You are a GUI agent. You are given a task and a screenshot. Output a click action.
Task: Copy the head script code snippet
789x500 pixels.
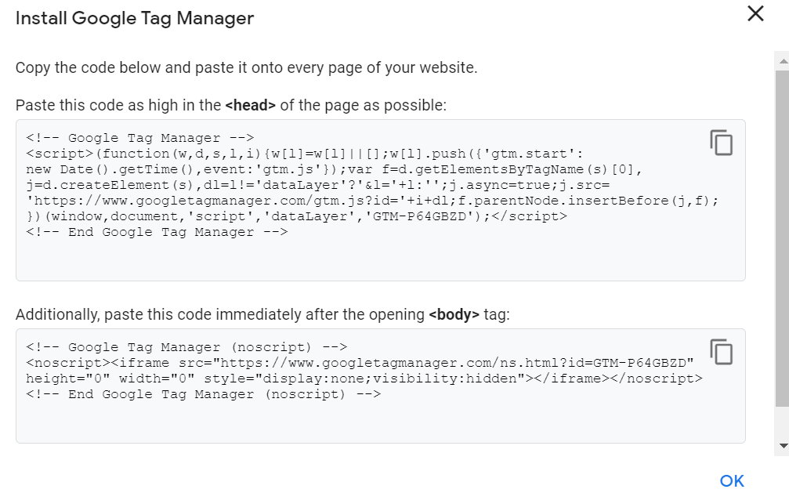[721, 143]
